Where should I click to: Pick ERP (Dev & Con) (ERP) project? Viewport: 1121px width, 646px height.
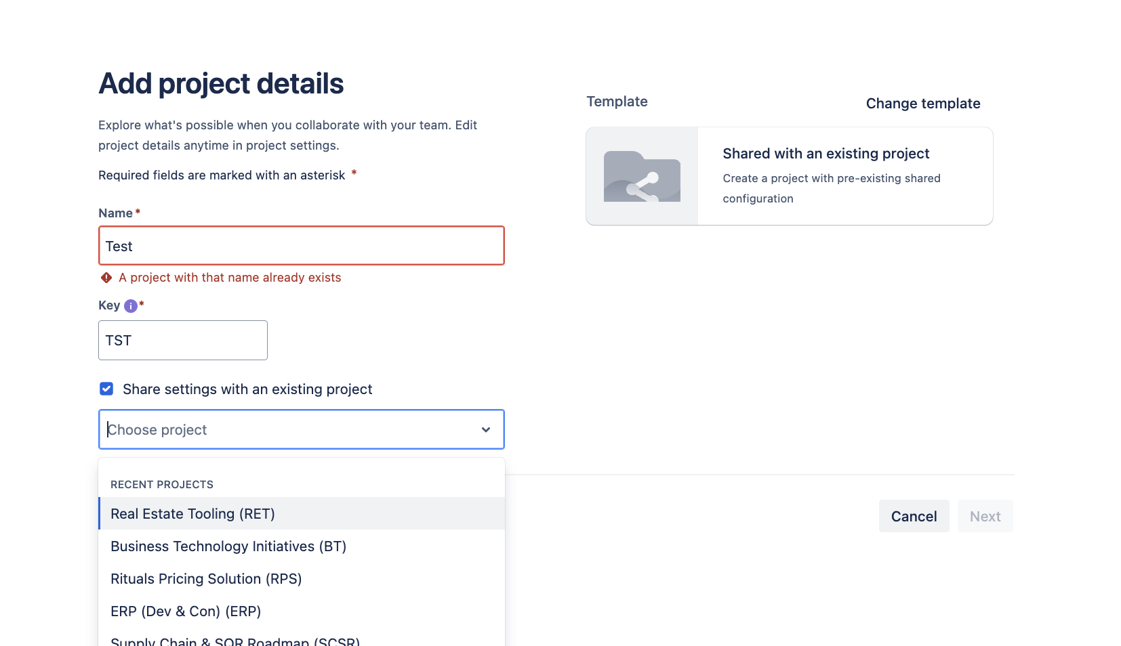[x=186, y=611]
